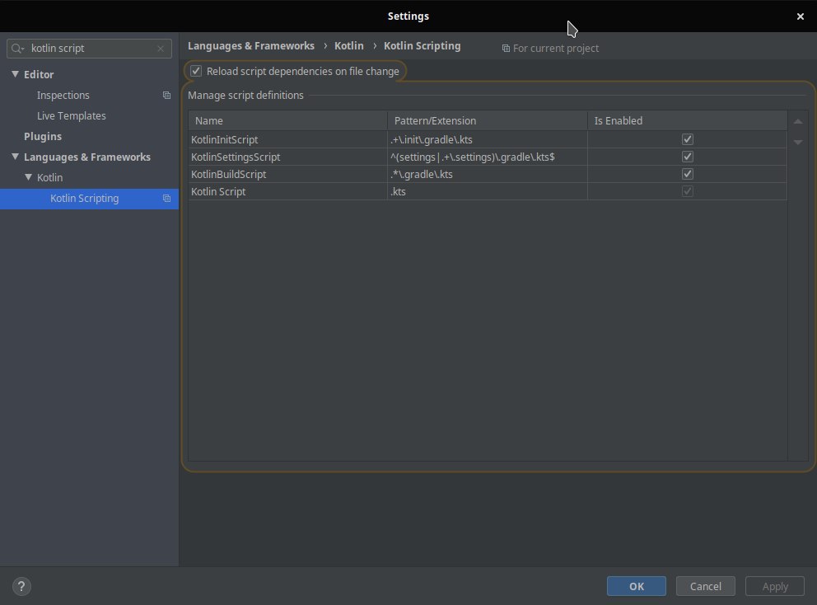Open the Plugins settings page
The image size is (817, 605).
(43, 137)
